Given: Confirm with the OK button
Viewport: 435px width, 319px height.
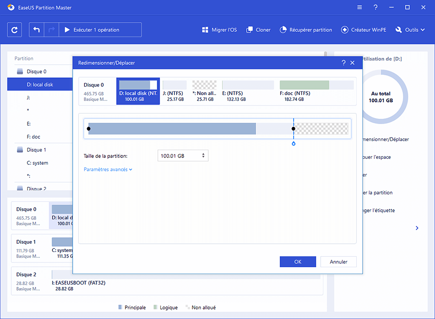Looking at the screenshot, I should [x=298, y=262].
